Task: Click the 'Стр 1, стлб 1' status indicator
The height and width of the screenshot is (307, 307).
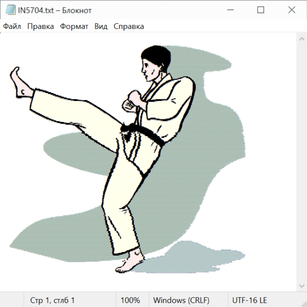Action: pyautogui.click(x=53, y=301)
